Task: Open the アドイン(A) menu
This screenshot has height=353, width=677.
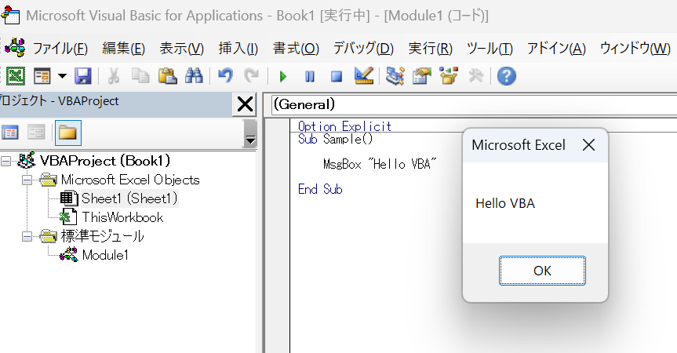Action: click(556, 49)
